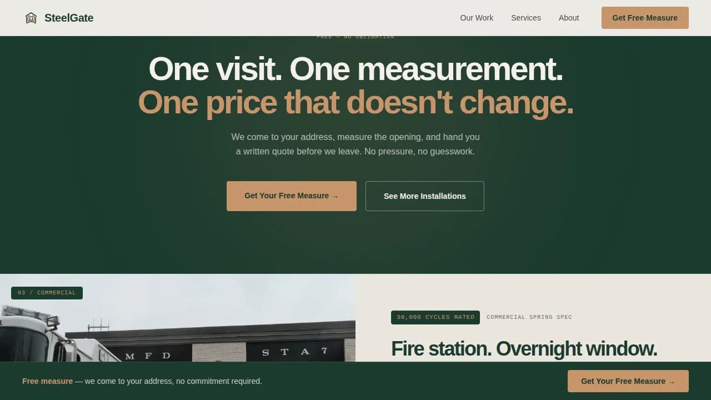Click Get Your Free Measure in bottom bar
The height and width of the screenshot is (400, 711).
click(x=628, y=381)
